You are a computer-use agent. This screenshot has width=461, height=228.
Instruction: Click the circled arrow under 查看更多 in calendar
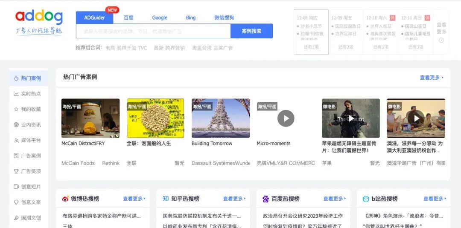(x=441, y=40)
